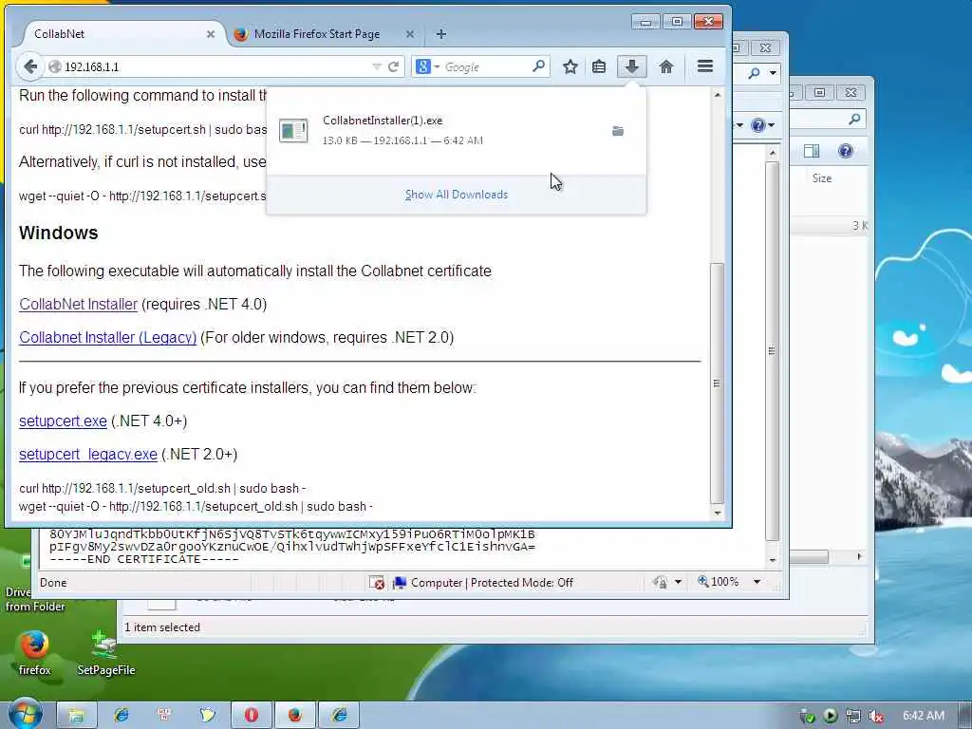Viewport: 972px width, 729px height.
Task: Click IE window vertical scrollbar down arrow
Action: [x=773, y=560]
